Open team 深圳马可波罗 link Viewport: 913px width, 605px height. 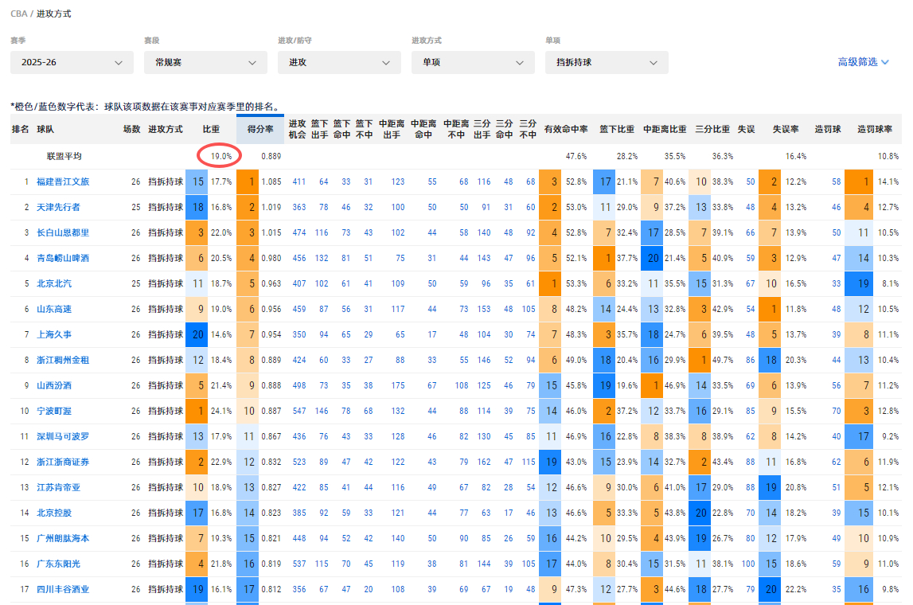coord(63,437)
